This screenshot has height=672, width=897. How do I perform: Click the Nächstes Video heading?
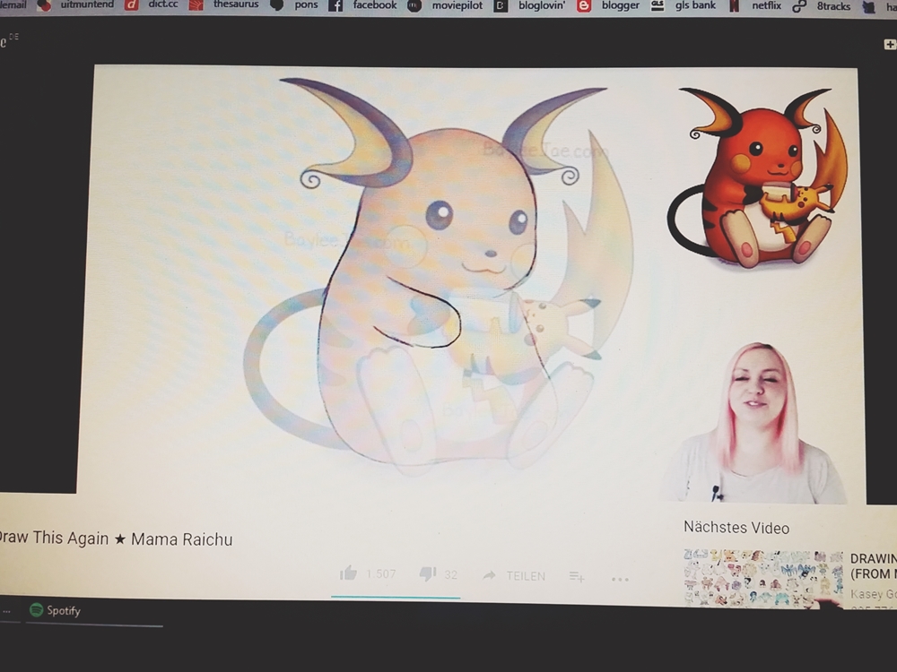tap(736, 528)
